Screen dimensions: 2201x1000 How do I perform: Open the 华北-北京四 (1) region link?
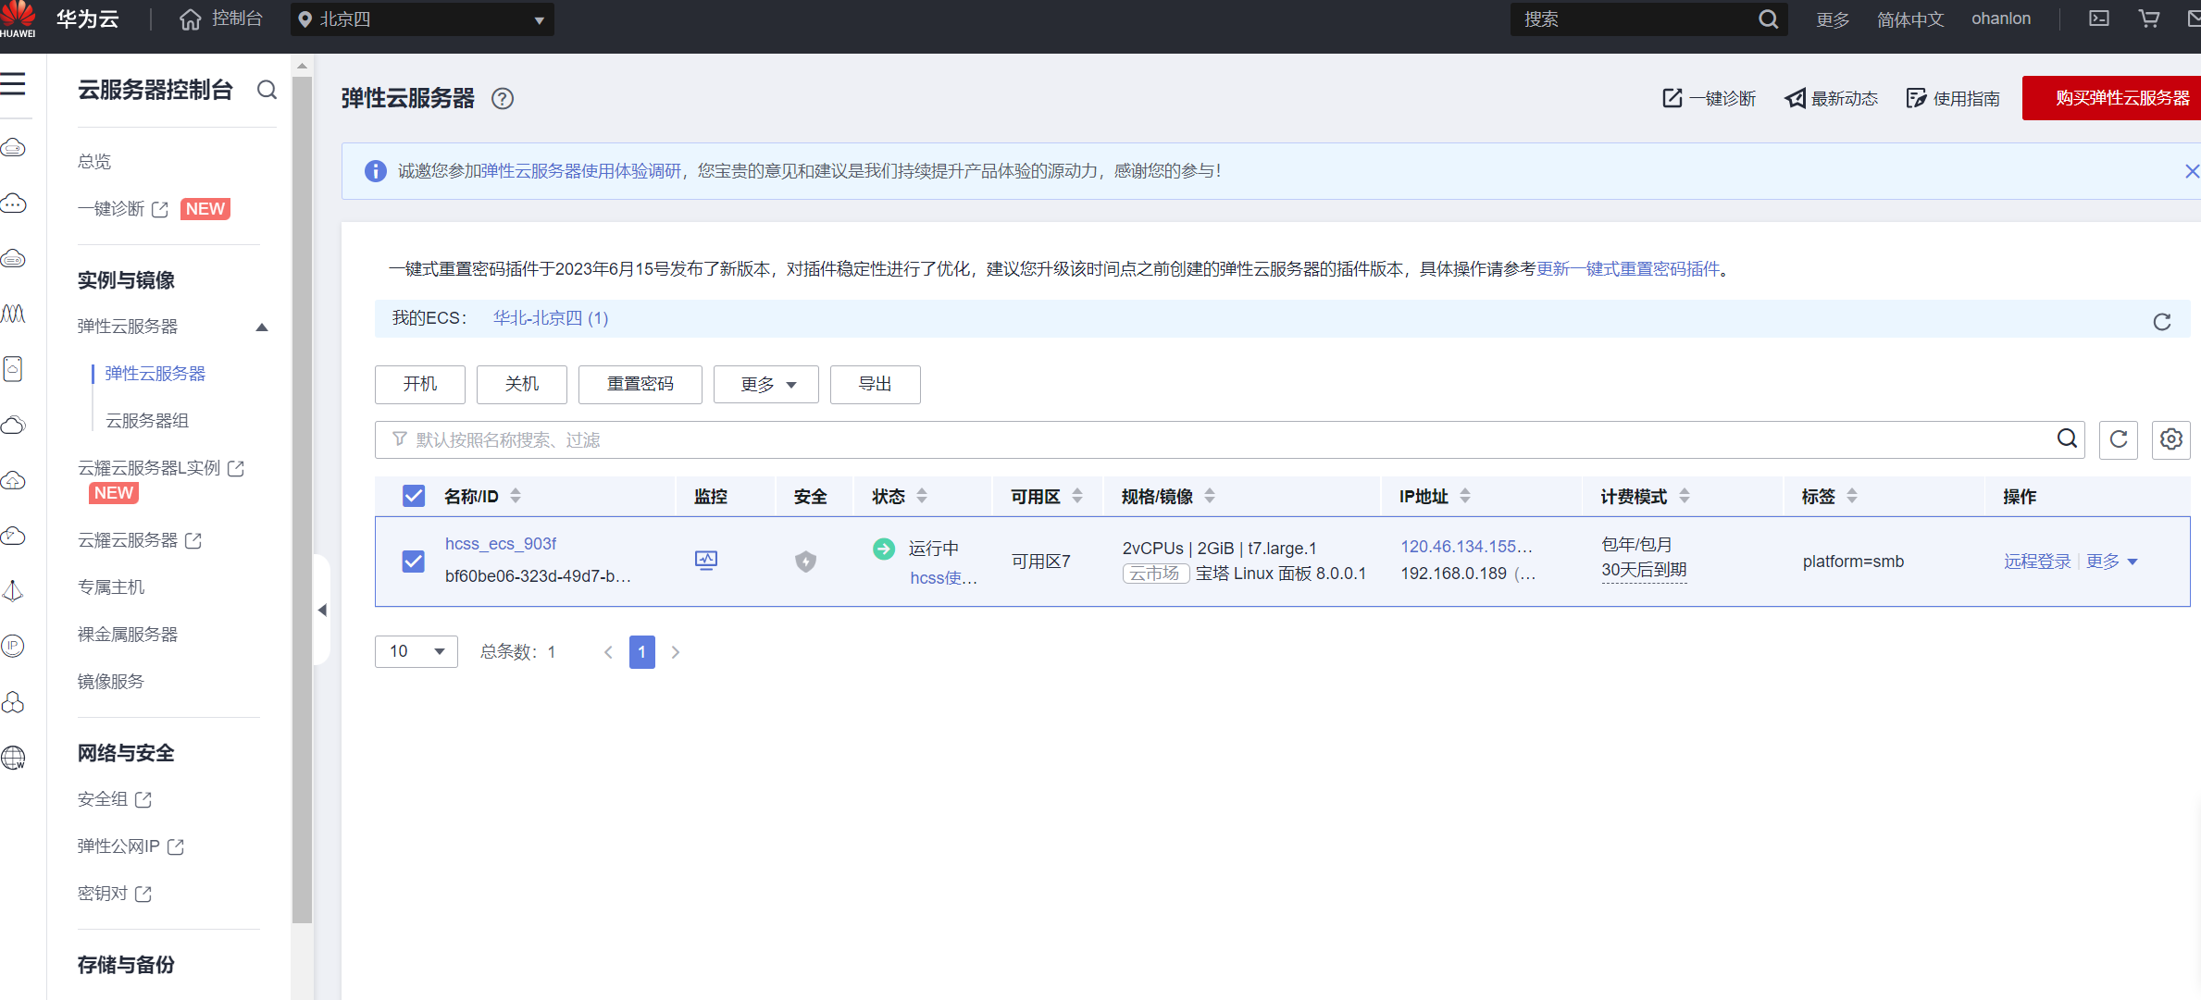click(551, 318)
